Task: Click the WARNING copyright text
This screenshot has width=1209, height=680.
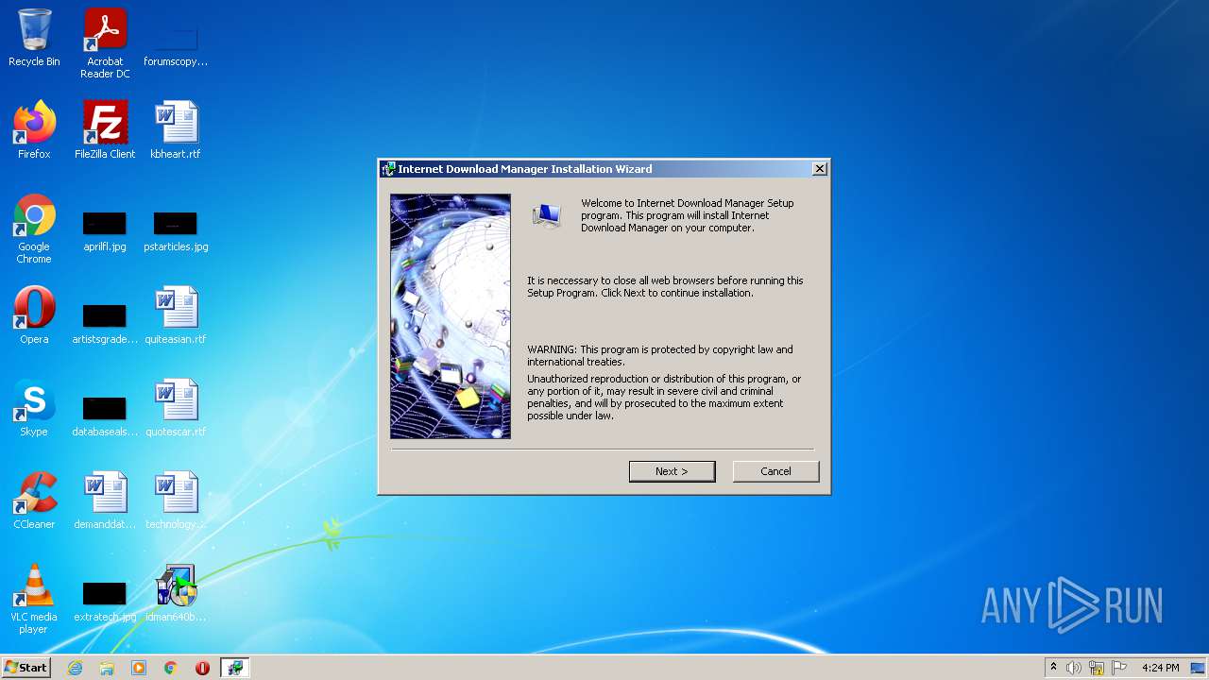Action: click(x=660, y=356)
